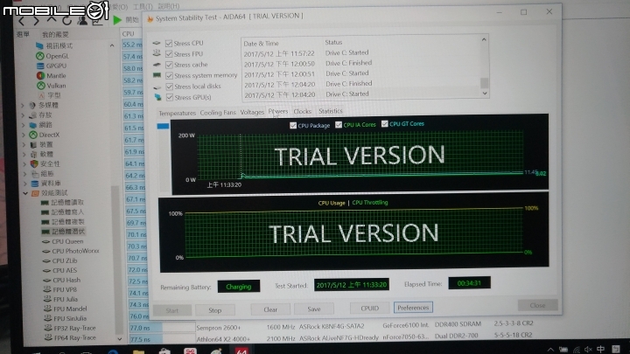Select CPU ZLib benchmark
The width and height of the screenshot is (630, 354).
pos(65,260)
